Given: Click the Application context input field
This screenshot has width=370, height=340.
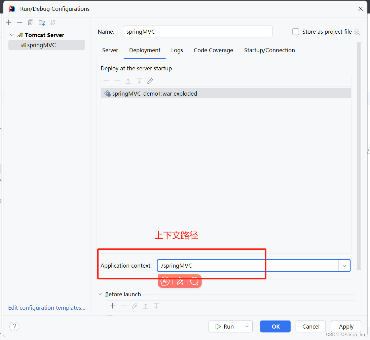Looking at the screenshot, I should pos(248,266).
